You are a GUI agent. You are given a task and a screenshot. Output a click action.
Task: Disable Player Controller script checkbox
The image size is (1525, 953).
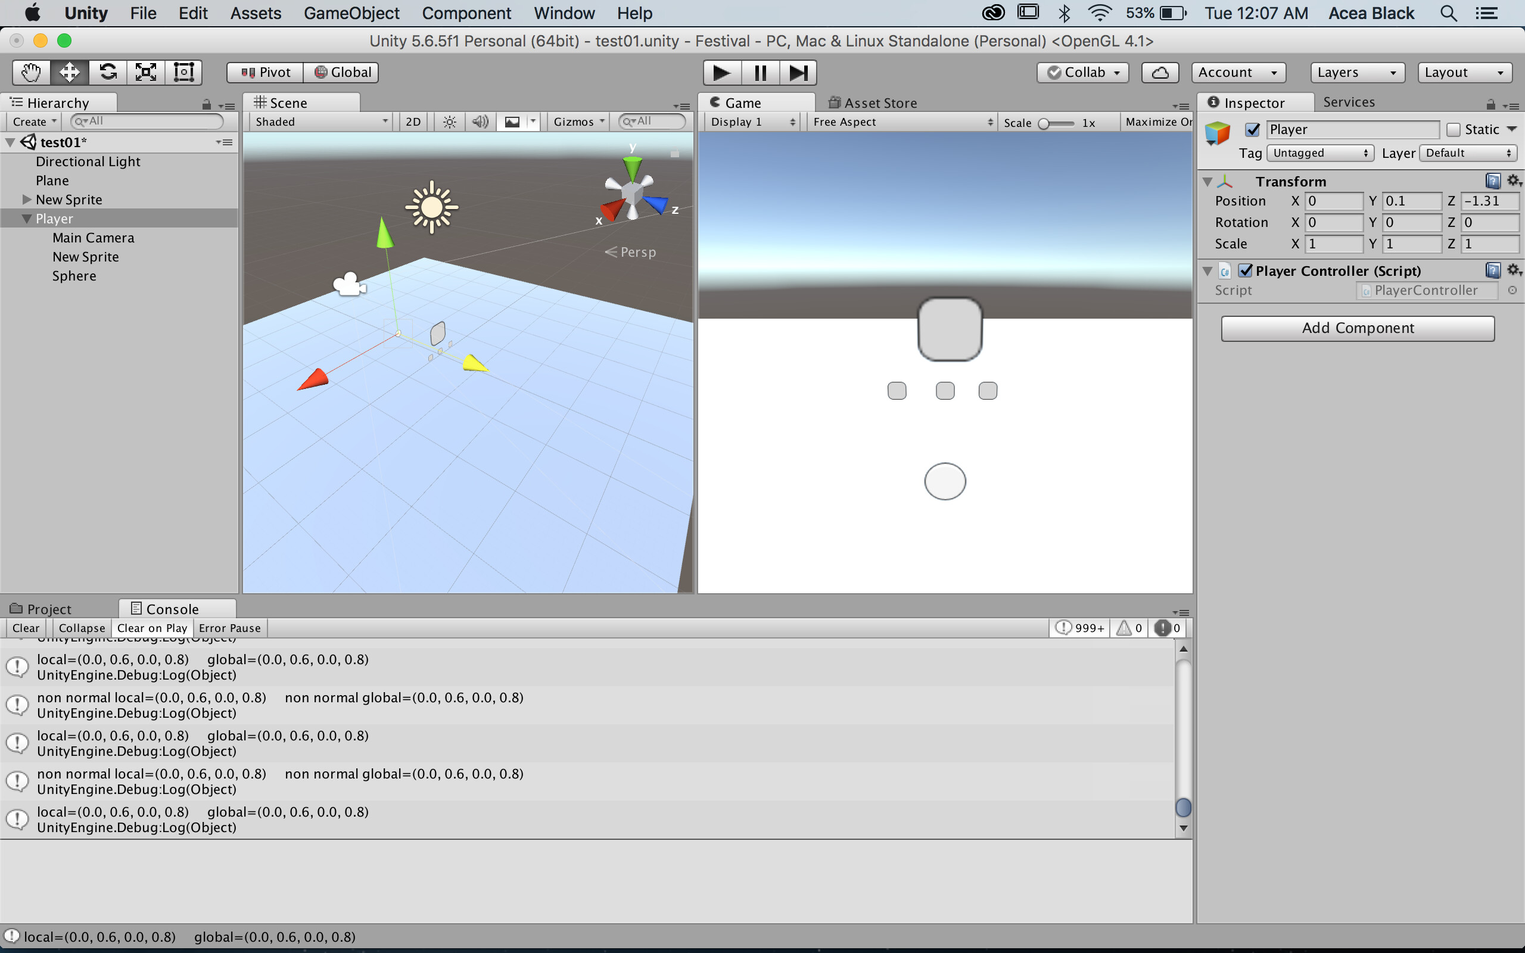coord(1245,271)
